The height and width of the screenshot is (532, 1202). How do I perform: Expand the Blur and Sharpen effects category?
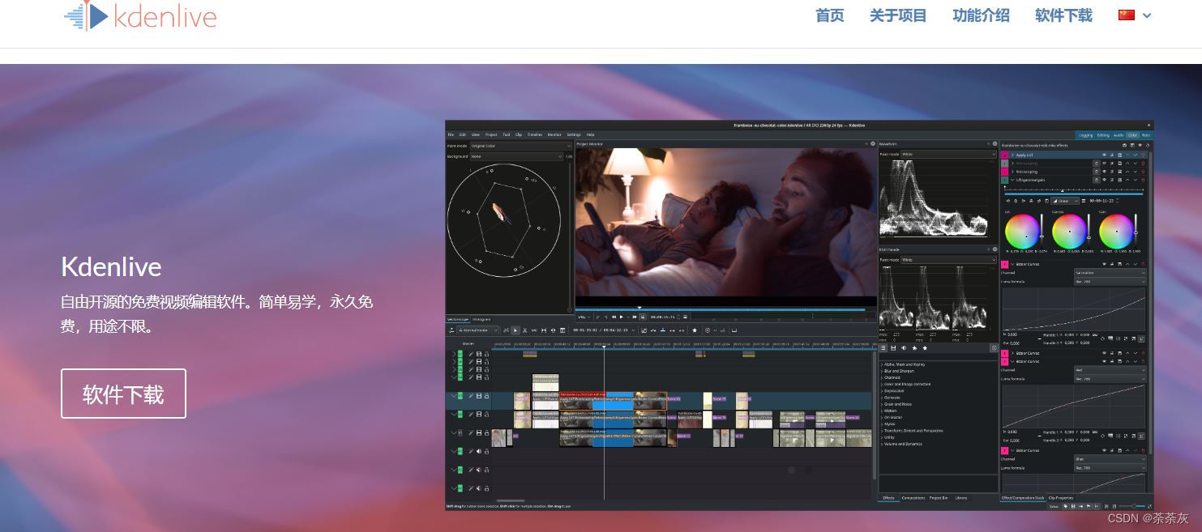click(x=882, y=371)
